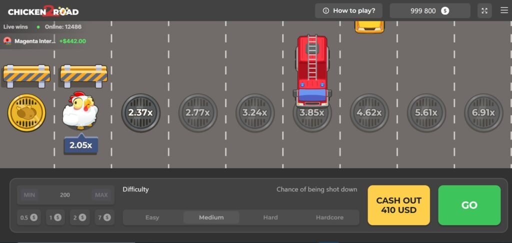The width and height of the screenshot is (512, 243).
Task: Click the bet amount field showing 200
Action: [65, 195]
